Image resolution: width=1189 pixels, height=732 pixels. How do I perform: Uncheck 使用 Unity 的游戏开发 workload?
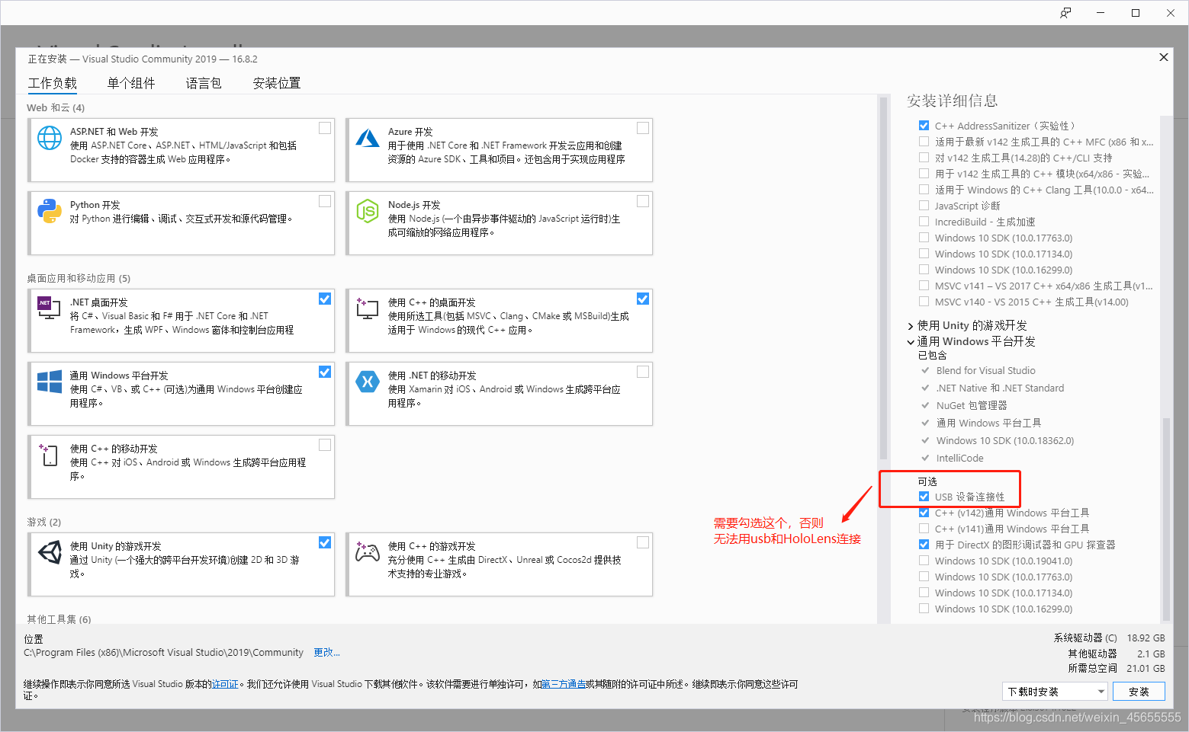click(325, 542)
